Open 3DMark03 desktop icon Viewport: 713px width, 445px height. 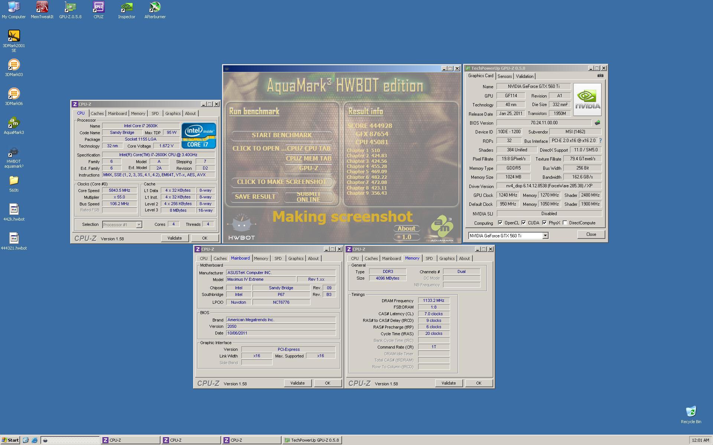click(14, 68)
